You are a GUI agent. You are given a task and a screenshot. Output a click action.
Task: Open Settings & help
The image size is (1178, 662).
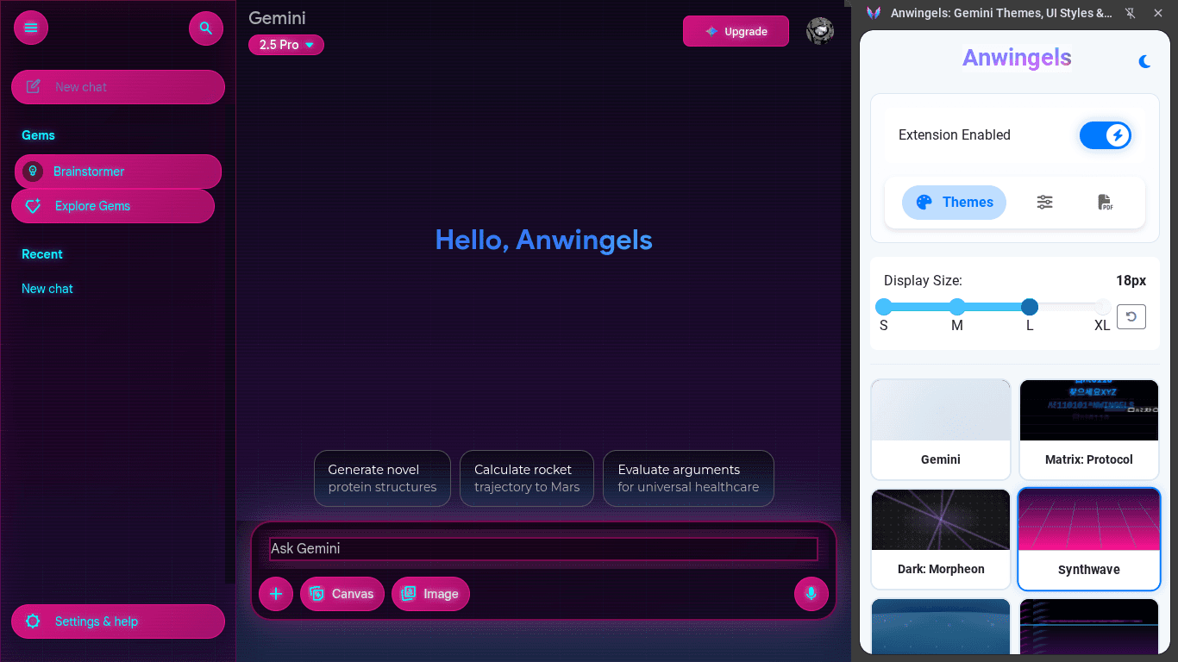click(x=118, y=621)
